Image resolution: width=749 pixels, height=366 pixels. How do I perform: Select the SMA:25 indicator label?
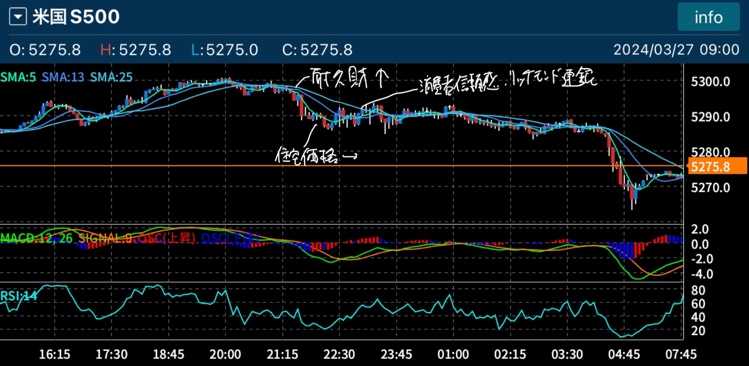coord(111,77)
